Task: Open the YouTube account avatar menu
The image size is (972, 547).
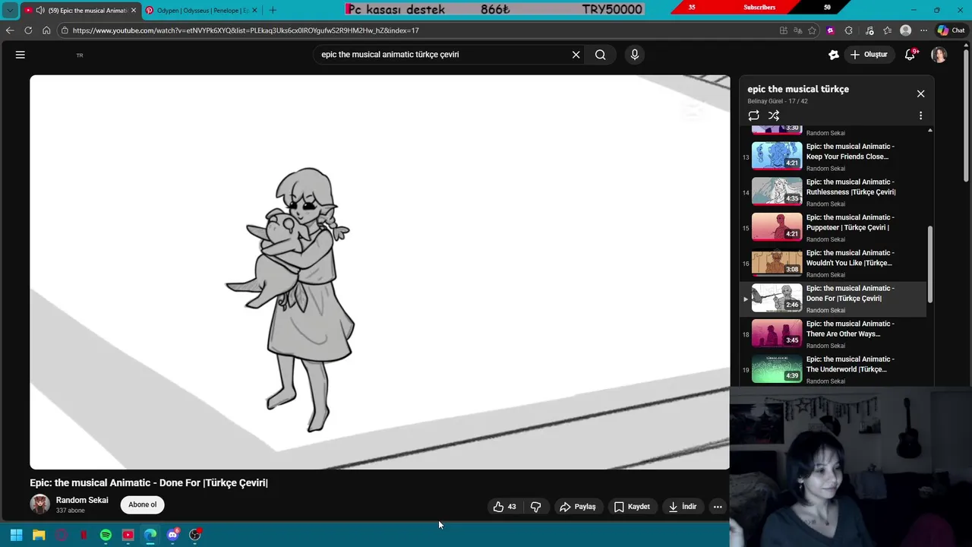Action: (939, 55)
